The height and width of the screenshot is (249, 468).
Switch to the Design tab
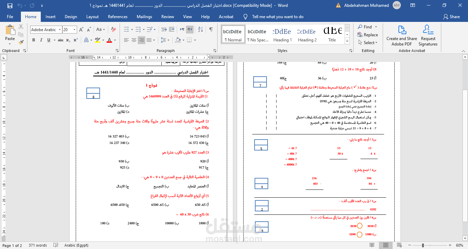[x=71, y=16]
